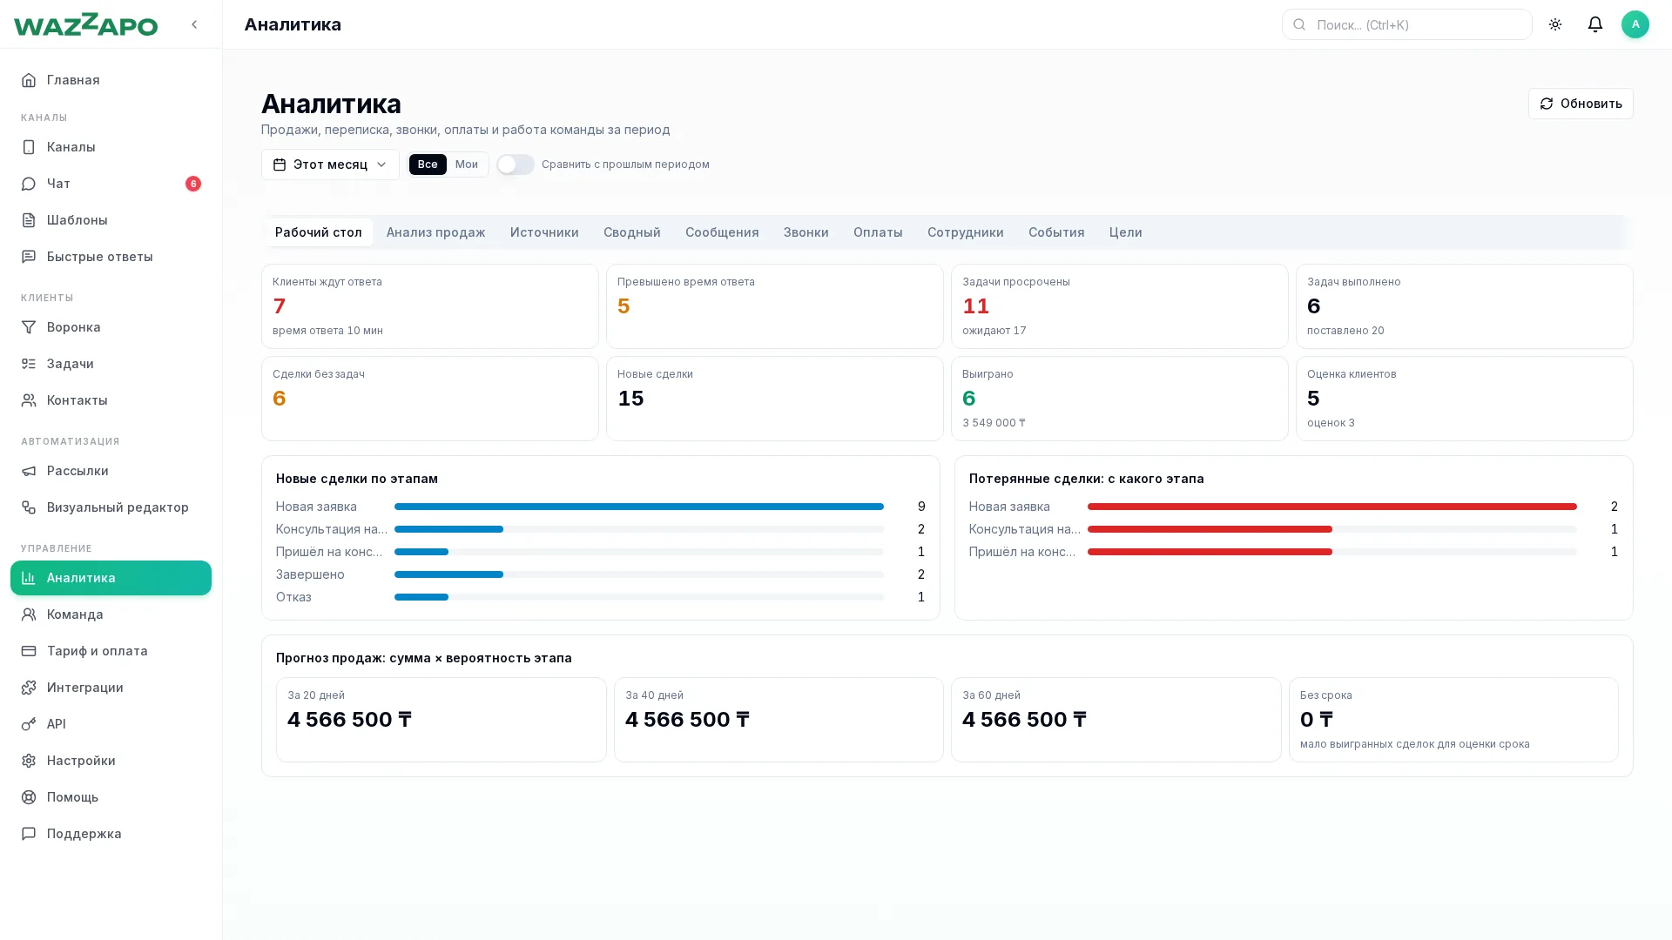Open the Рассылки megaphone icon
The height and width of the screenshot is (940, 1672).
[x=29, y=471]
